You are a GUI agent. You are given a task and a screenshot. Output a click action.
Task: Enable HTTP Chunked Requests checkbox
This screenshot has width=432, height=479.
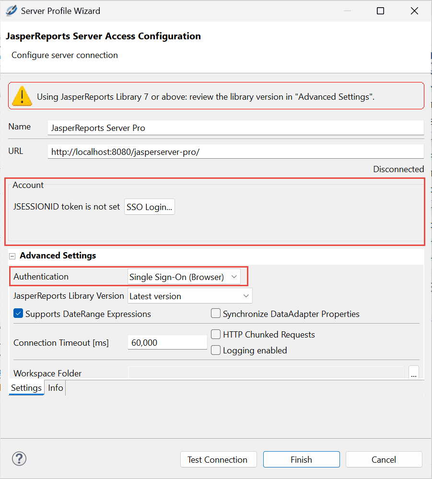coord(216,334)
